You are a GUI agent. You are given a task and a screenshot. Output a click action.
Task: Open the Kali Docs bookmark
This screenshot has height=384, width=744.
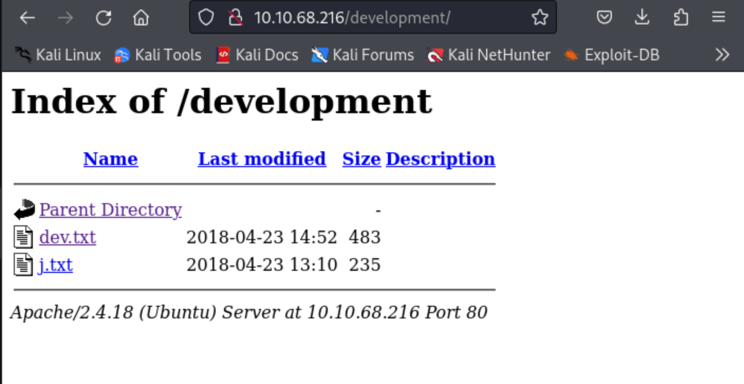pos(257,54)
